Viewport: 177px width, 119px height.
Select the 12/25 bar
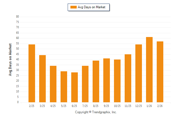point(139,73)
